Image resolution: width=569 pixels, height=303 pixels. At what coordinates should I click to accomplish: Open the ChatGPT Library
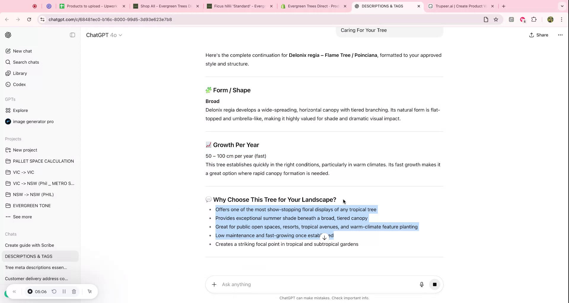20,73
